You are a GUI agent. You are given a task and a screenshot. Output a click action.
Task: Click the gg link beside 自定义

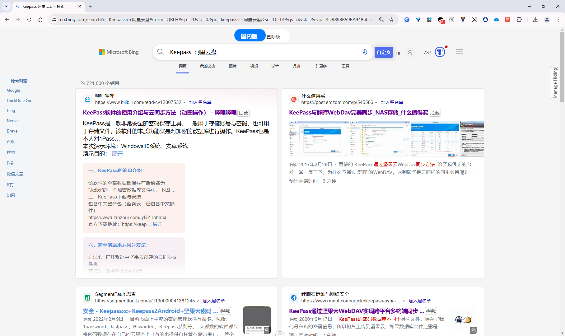[x=399, y=53]
